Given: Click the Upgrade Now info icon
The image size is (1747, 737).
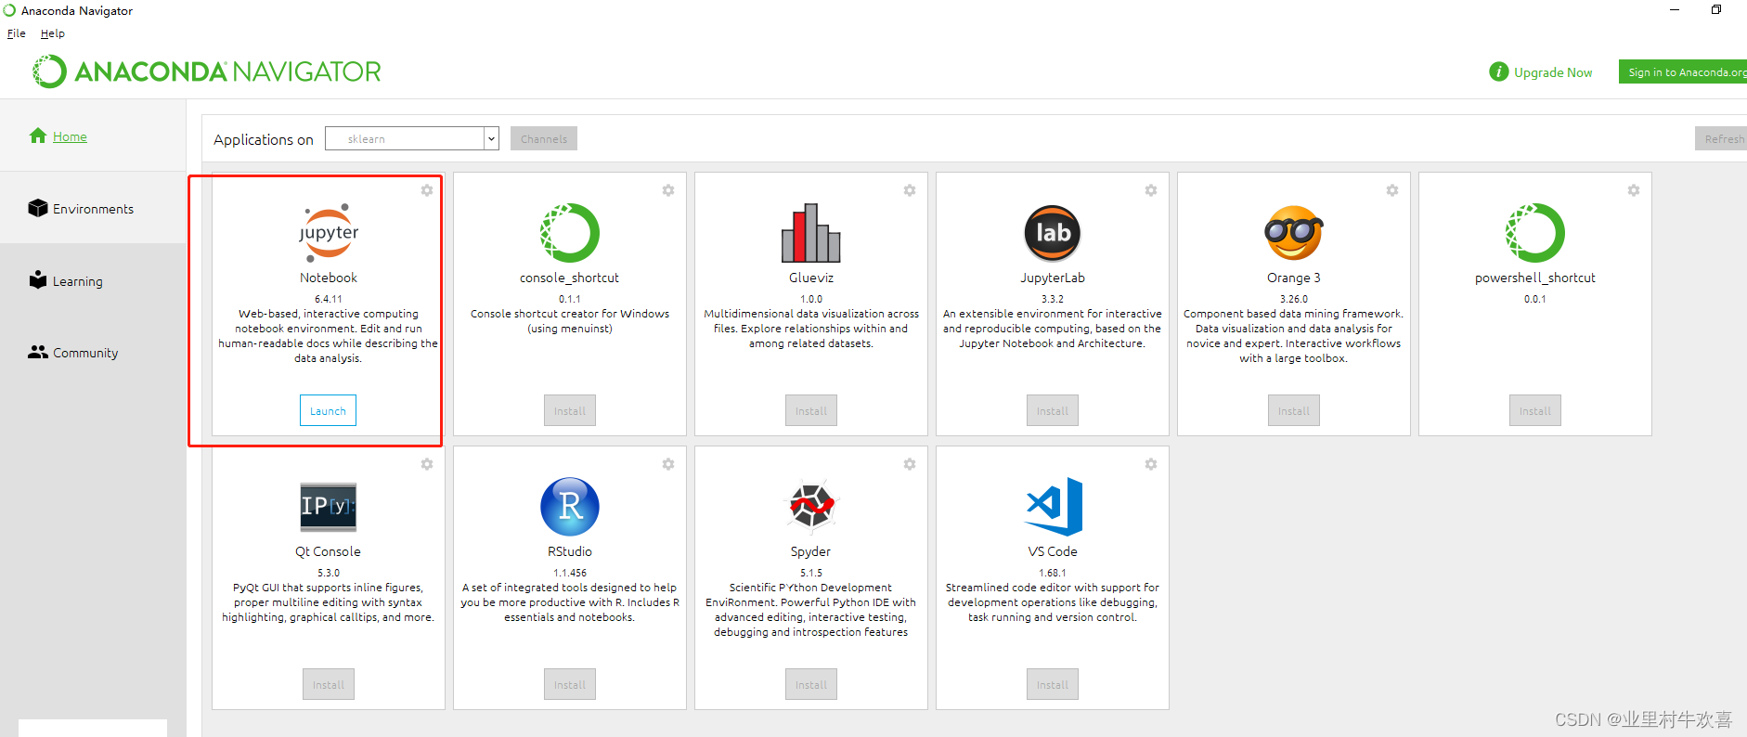Looking at the screenshot, I should [1499, 71].
